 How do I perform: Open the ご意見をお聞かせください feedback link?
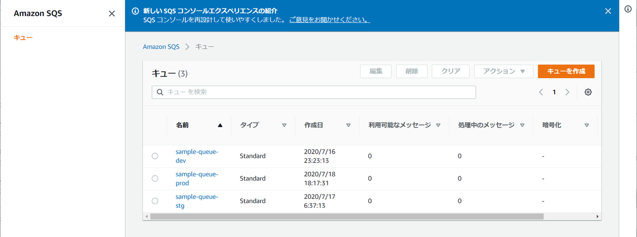point(330,20)
